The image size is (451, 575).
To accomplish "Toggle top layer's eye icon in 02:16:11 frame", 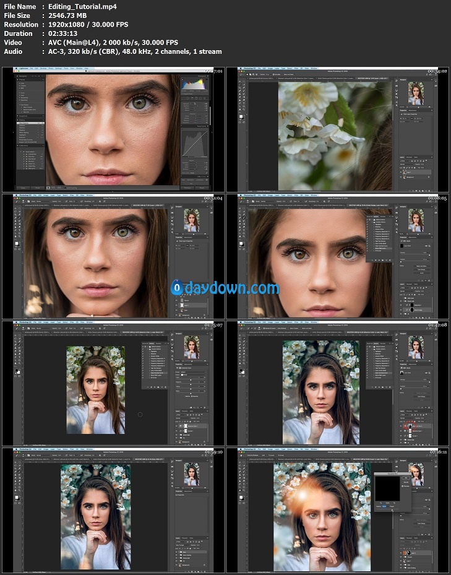I will tap(402, 552).
